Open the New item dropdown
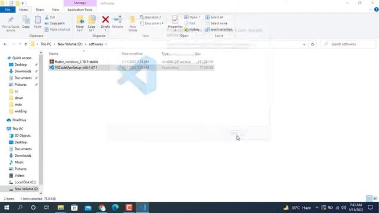The width and height of the screenshot is (379, 213). pos(150,17)
